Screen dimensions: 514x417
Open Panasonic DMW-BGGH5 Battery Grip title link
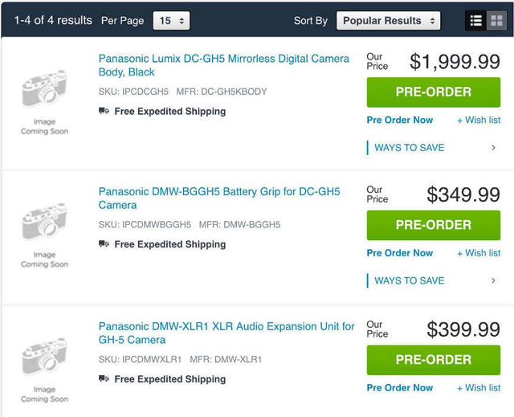tap(219, 198)
